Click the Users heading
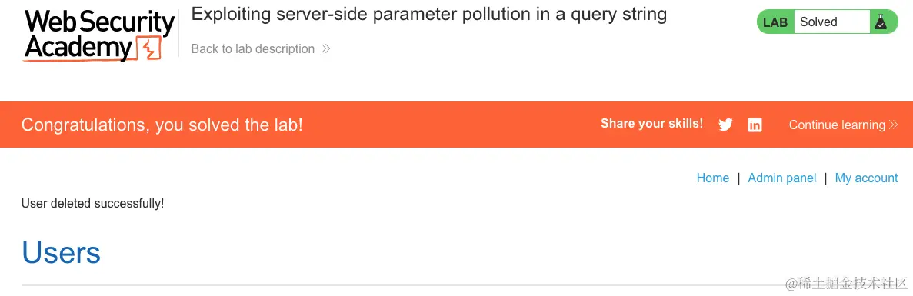Image resolution: width=913 pixels, height=296 pixels. 61,252
